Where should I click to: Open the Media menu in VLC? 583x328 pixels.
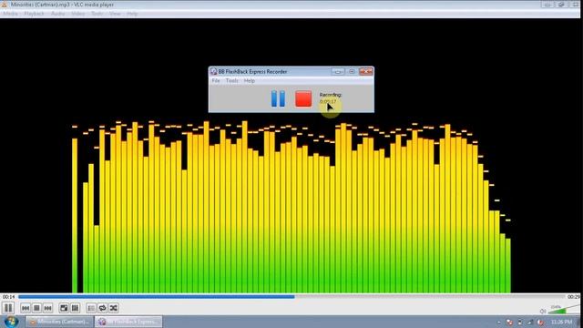click(10, 14)
